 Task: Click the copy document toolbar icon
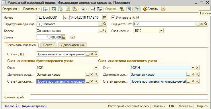pyautogui.click(x=60, y=9)
